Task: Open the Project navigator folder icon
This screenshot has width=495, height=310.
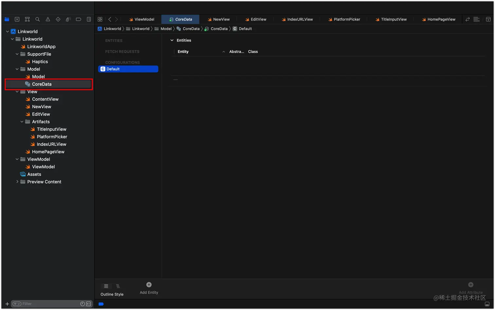Action: 7,19
